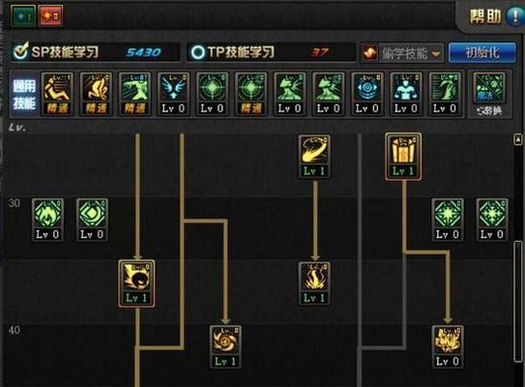This screenshot has height=387, width=525.
Task: Enable SP技能学习 checkbox
Action: pyautogui.click(x=20, y=51)
